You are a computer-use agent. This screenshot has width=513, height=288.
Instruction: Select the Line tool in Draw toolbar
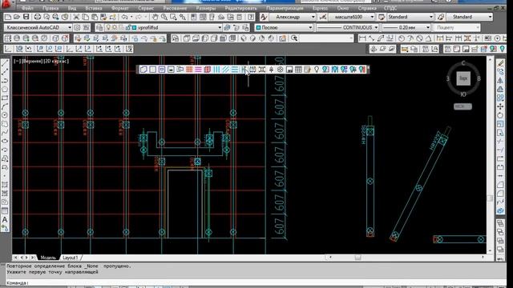tap(5, 63)
